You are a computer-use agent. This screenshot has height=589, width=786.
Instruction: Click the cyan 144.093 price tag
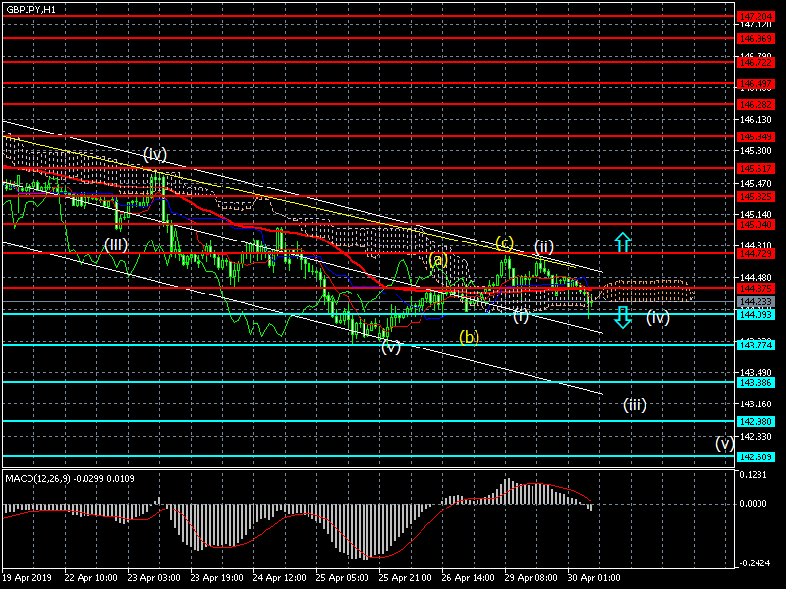coord(756,314)
